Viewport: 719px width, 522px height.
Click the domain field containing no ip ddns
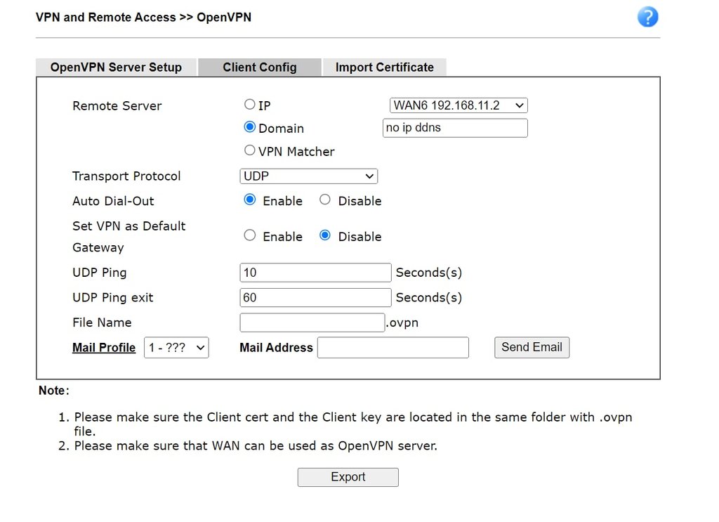tap(455, 128)
